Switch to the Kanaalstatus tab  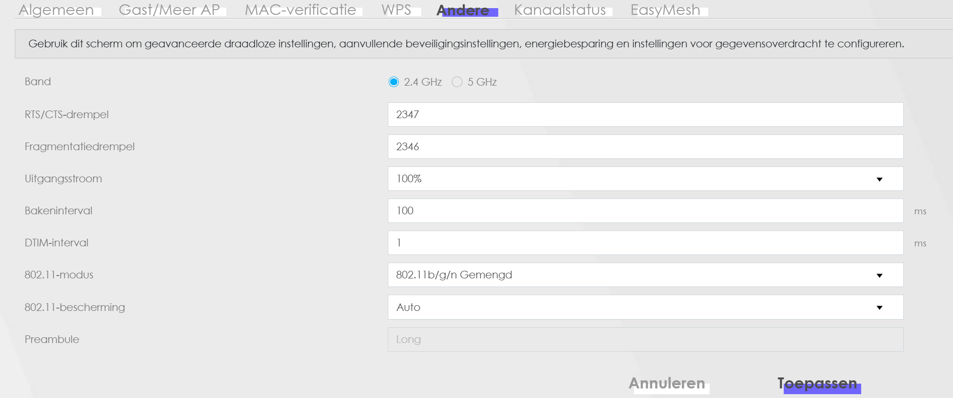(560, 10)
